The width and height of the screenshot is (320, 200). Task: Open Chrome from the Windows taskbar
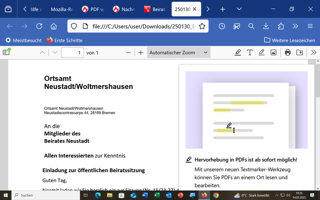click(x=216, y=195)
